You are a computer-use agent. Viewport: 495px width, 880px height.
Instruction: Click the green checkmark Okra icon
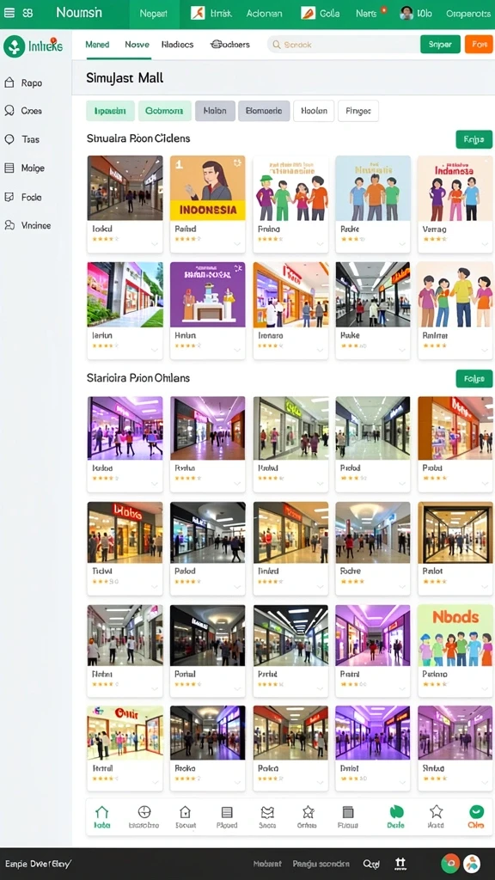click(476, 811)
